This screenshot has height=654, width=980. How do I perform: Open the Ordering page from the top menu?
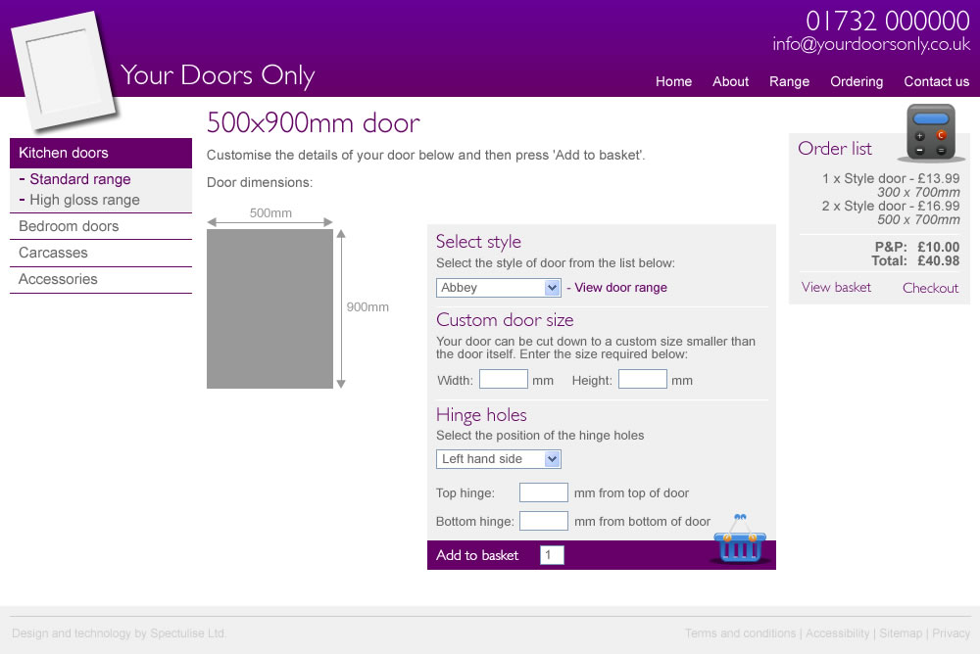coord(857,81)
